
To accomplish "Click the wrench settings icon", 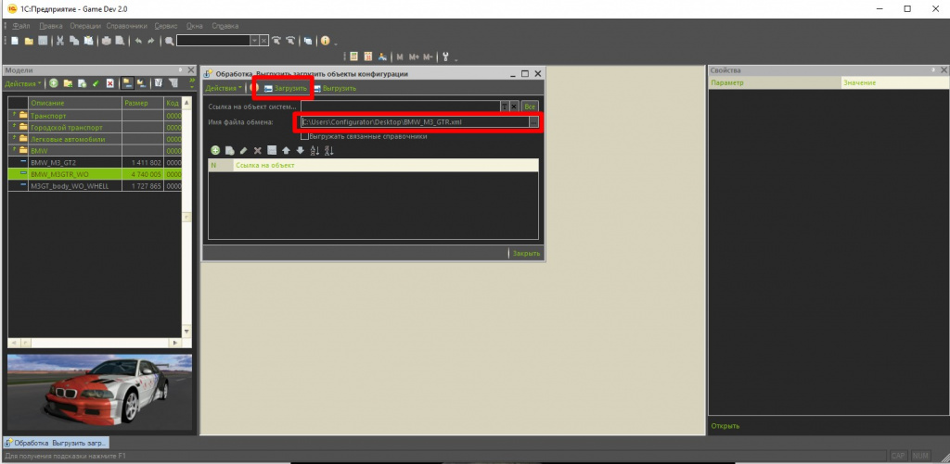I will [x=445, y=56].
